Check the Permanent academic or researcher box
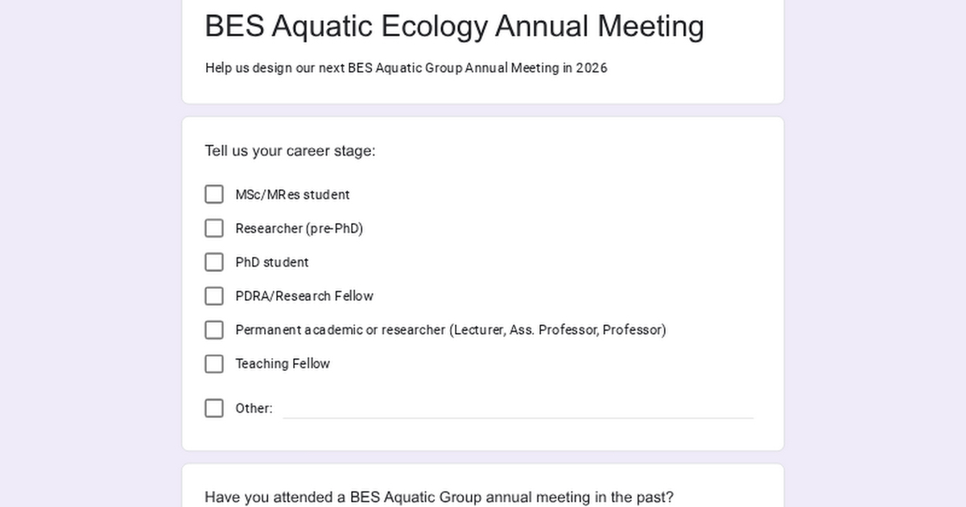Viewport: 966px width, 507px height. tap(214, 330)
